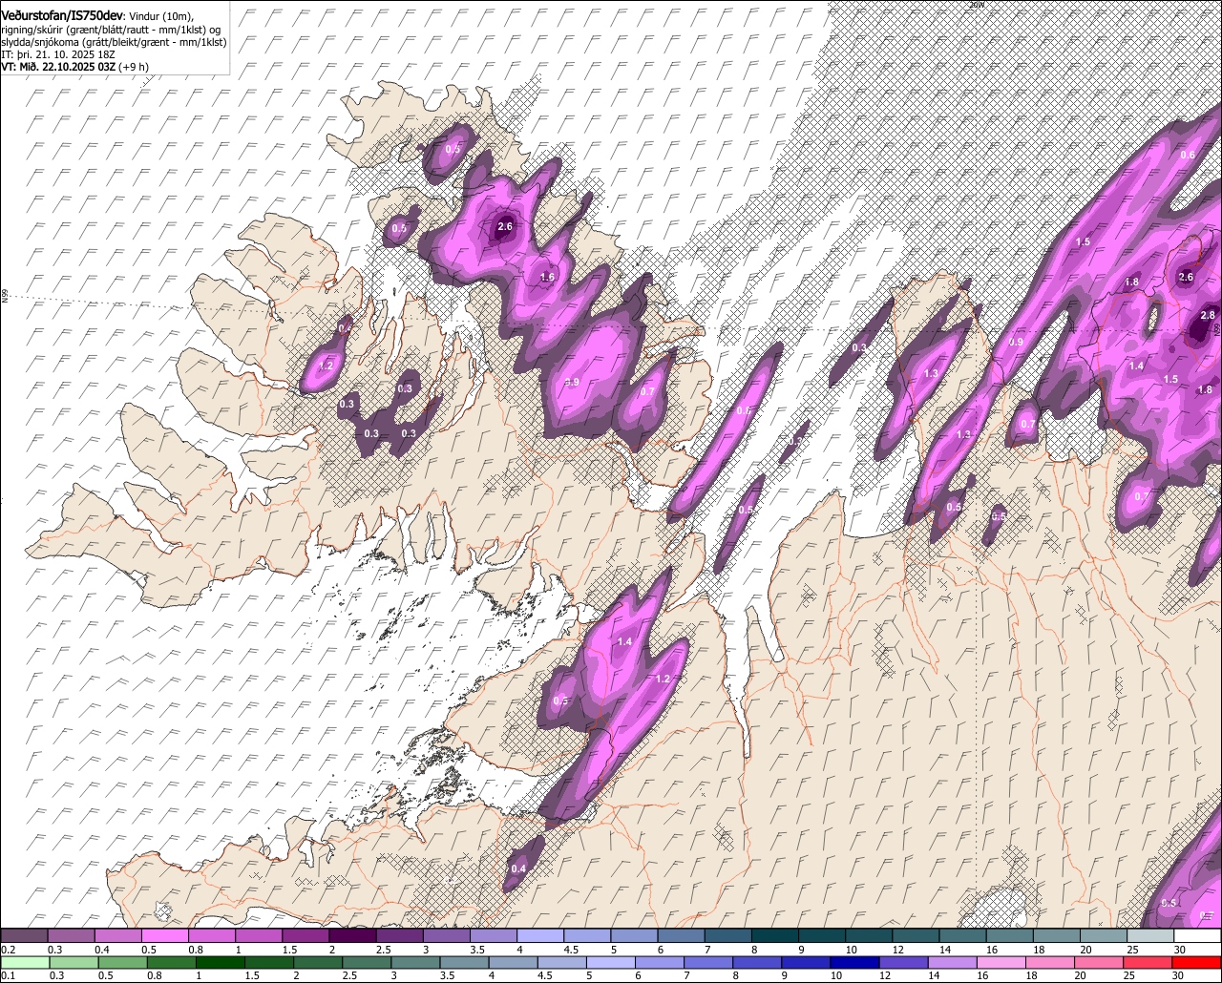Screen dimensions: 1222x983
Task: Click the rigning/skúrir description line in the header
Action: pyautogui.click(x=112, y=29)
